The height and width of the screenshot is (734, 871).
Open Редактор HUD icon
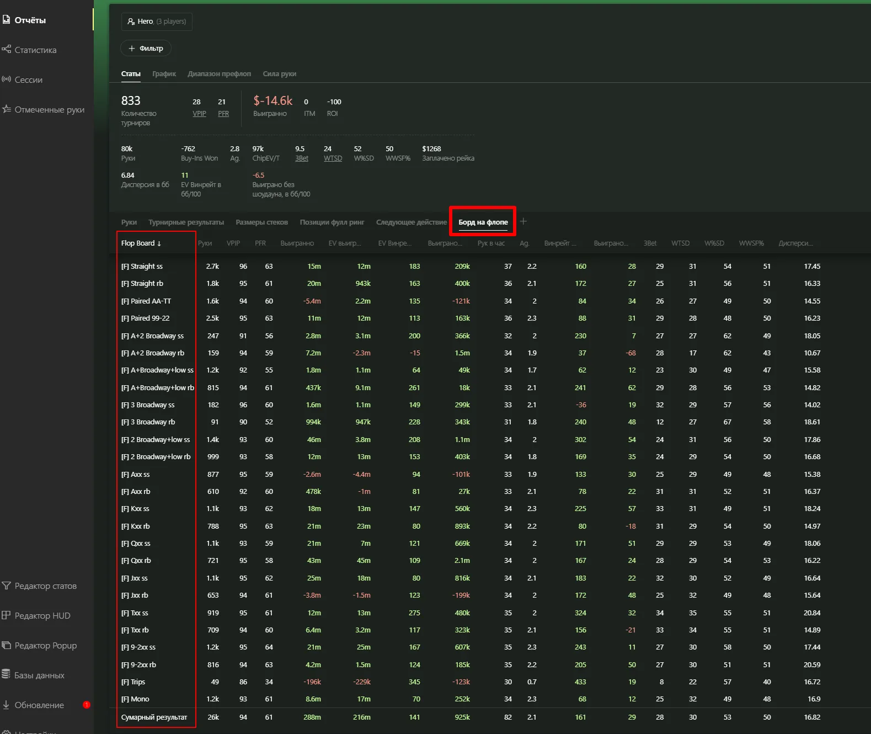pos(7,615)
